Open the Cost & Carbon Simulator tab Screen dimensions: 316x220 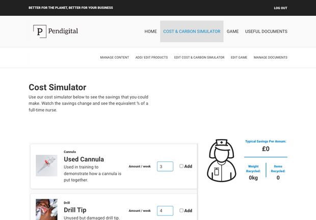pyautogui.click(x=192, y=32)
